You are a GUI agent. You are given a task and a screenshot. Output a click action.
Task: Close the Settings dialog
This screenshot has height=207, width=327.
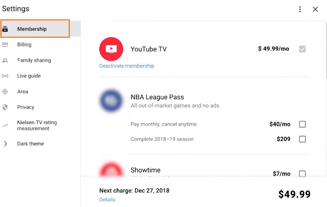tap(315, 9)
